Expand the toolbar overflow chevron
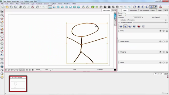 [x=168, y=7]
